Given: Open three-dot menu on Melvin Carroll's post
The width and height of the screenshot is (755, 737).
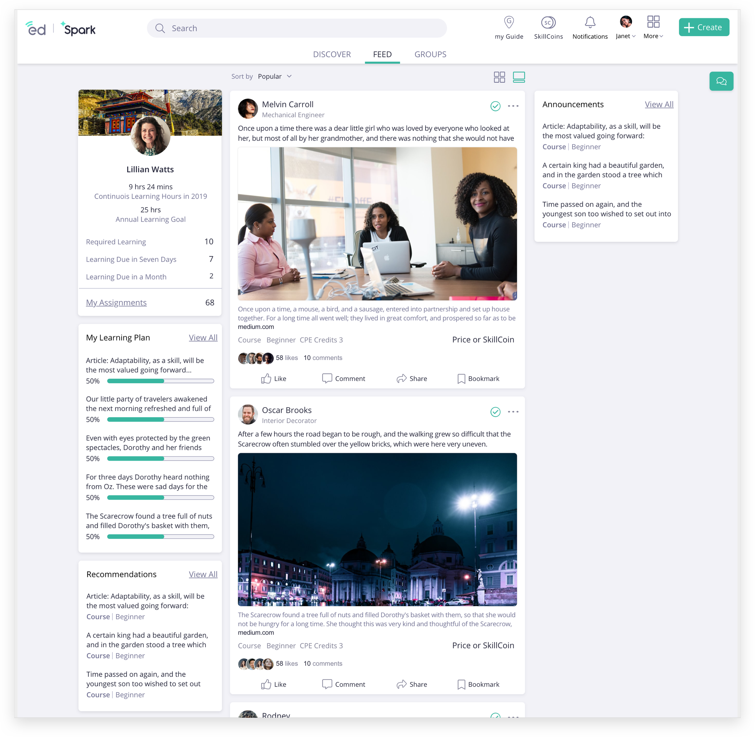Looking at the screenshot, I should coord(513,106).
